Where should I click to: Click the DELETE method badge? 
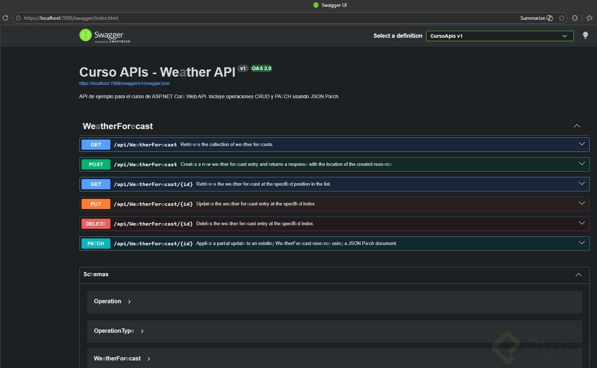[x=96, y=224]
